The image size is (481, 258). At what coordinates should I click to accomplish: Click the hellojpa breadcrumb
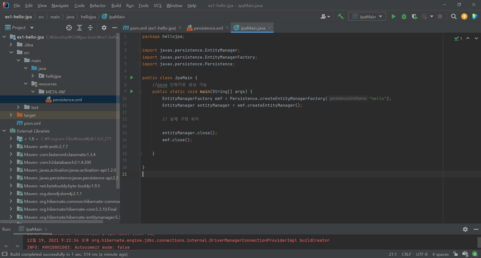pyautogui.click(x=88, y=17)
